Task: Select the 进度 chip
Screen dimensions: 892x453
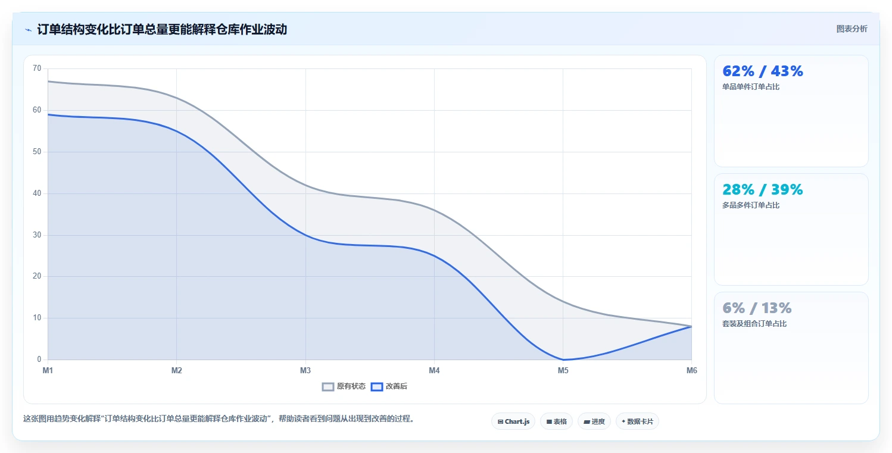Action: [594, 421]
